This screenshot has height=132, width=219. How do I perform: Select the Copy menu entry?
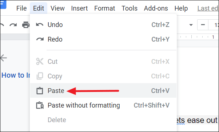(x=103, y=76)
